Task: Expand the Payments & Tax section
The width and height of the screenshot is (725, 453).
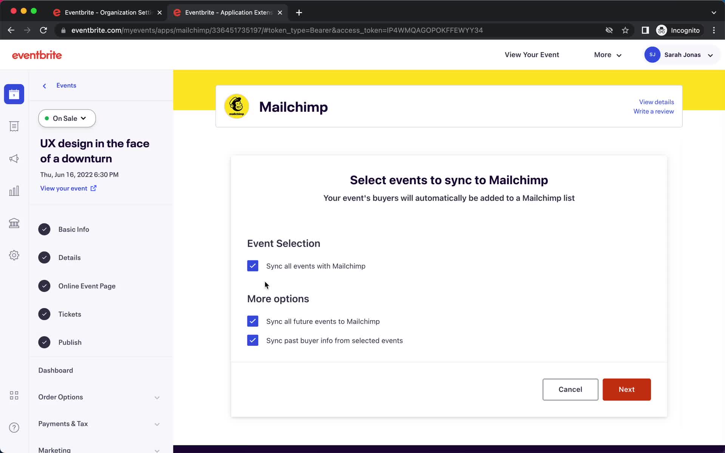Action: (157, 424)
